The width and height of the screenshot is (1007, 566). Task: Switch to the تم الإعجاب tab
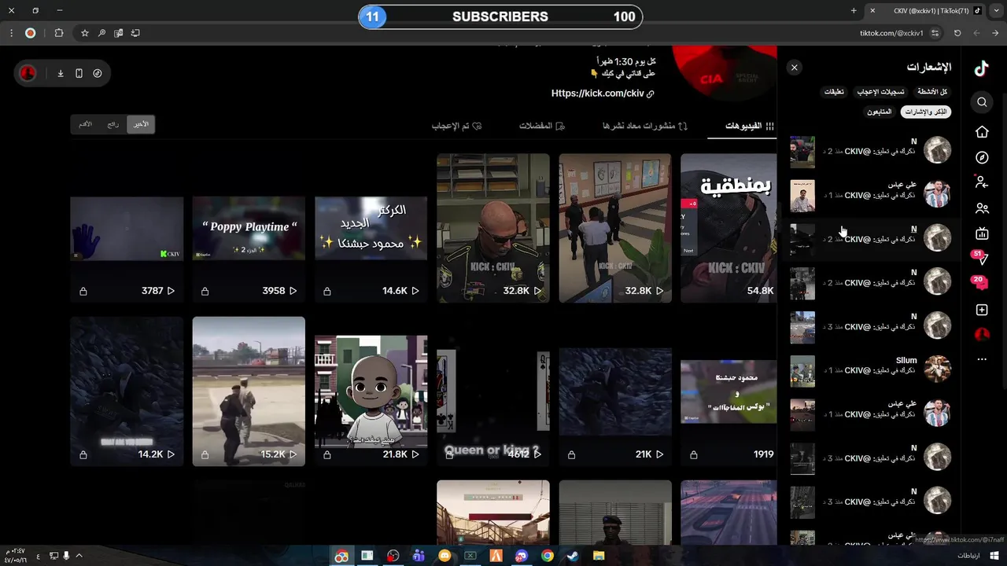[456, 126]
